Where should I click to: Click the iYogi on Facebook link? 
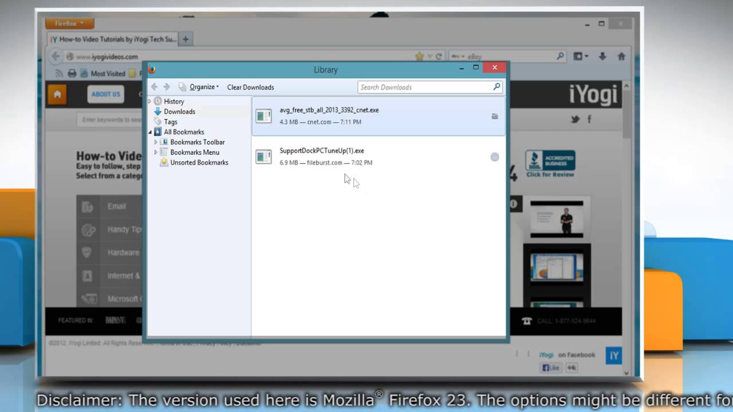click(x=567, y=355)
